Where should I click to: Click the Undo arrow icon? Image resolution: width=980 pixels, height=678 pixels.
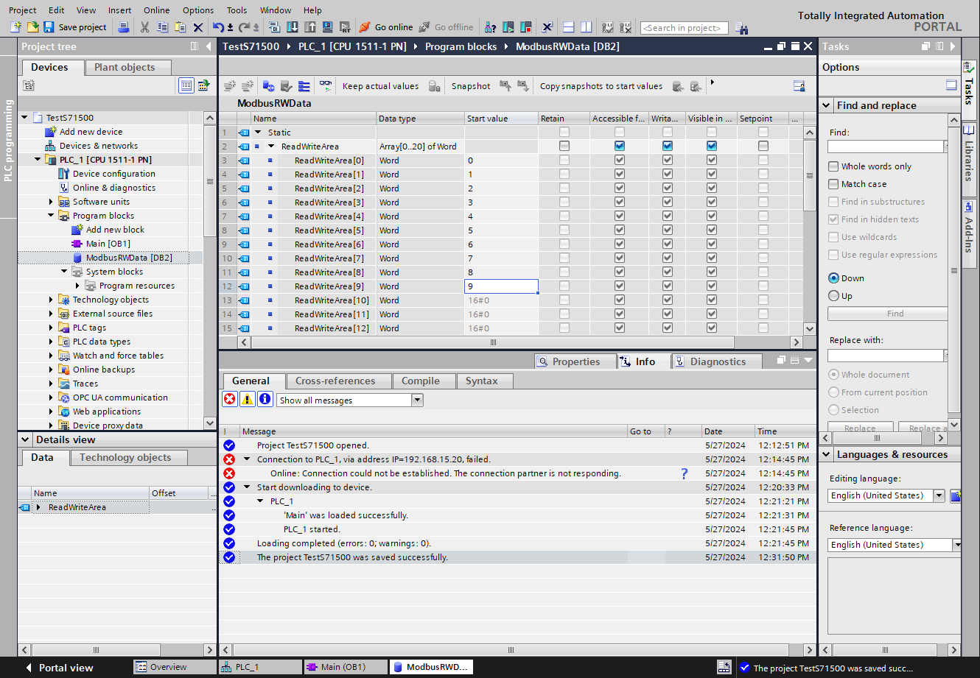tap(218, 27)
